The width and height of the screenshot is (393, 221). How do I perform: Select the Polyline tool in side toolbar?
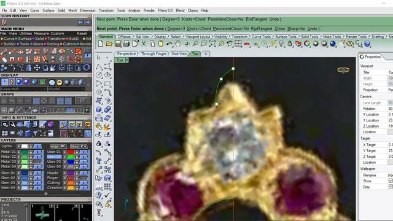pos(99,66)
